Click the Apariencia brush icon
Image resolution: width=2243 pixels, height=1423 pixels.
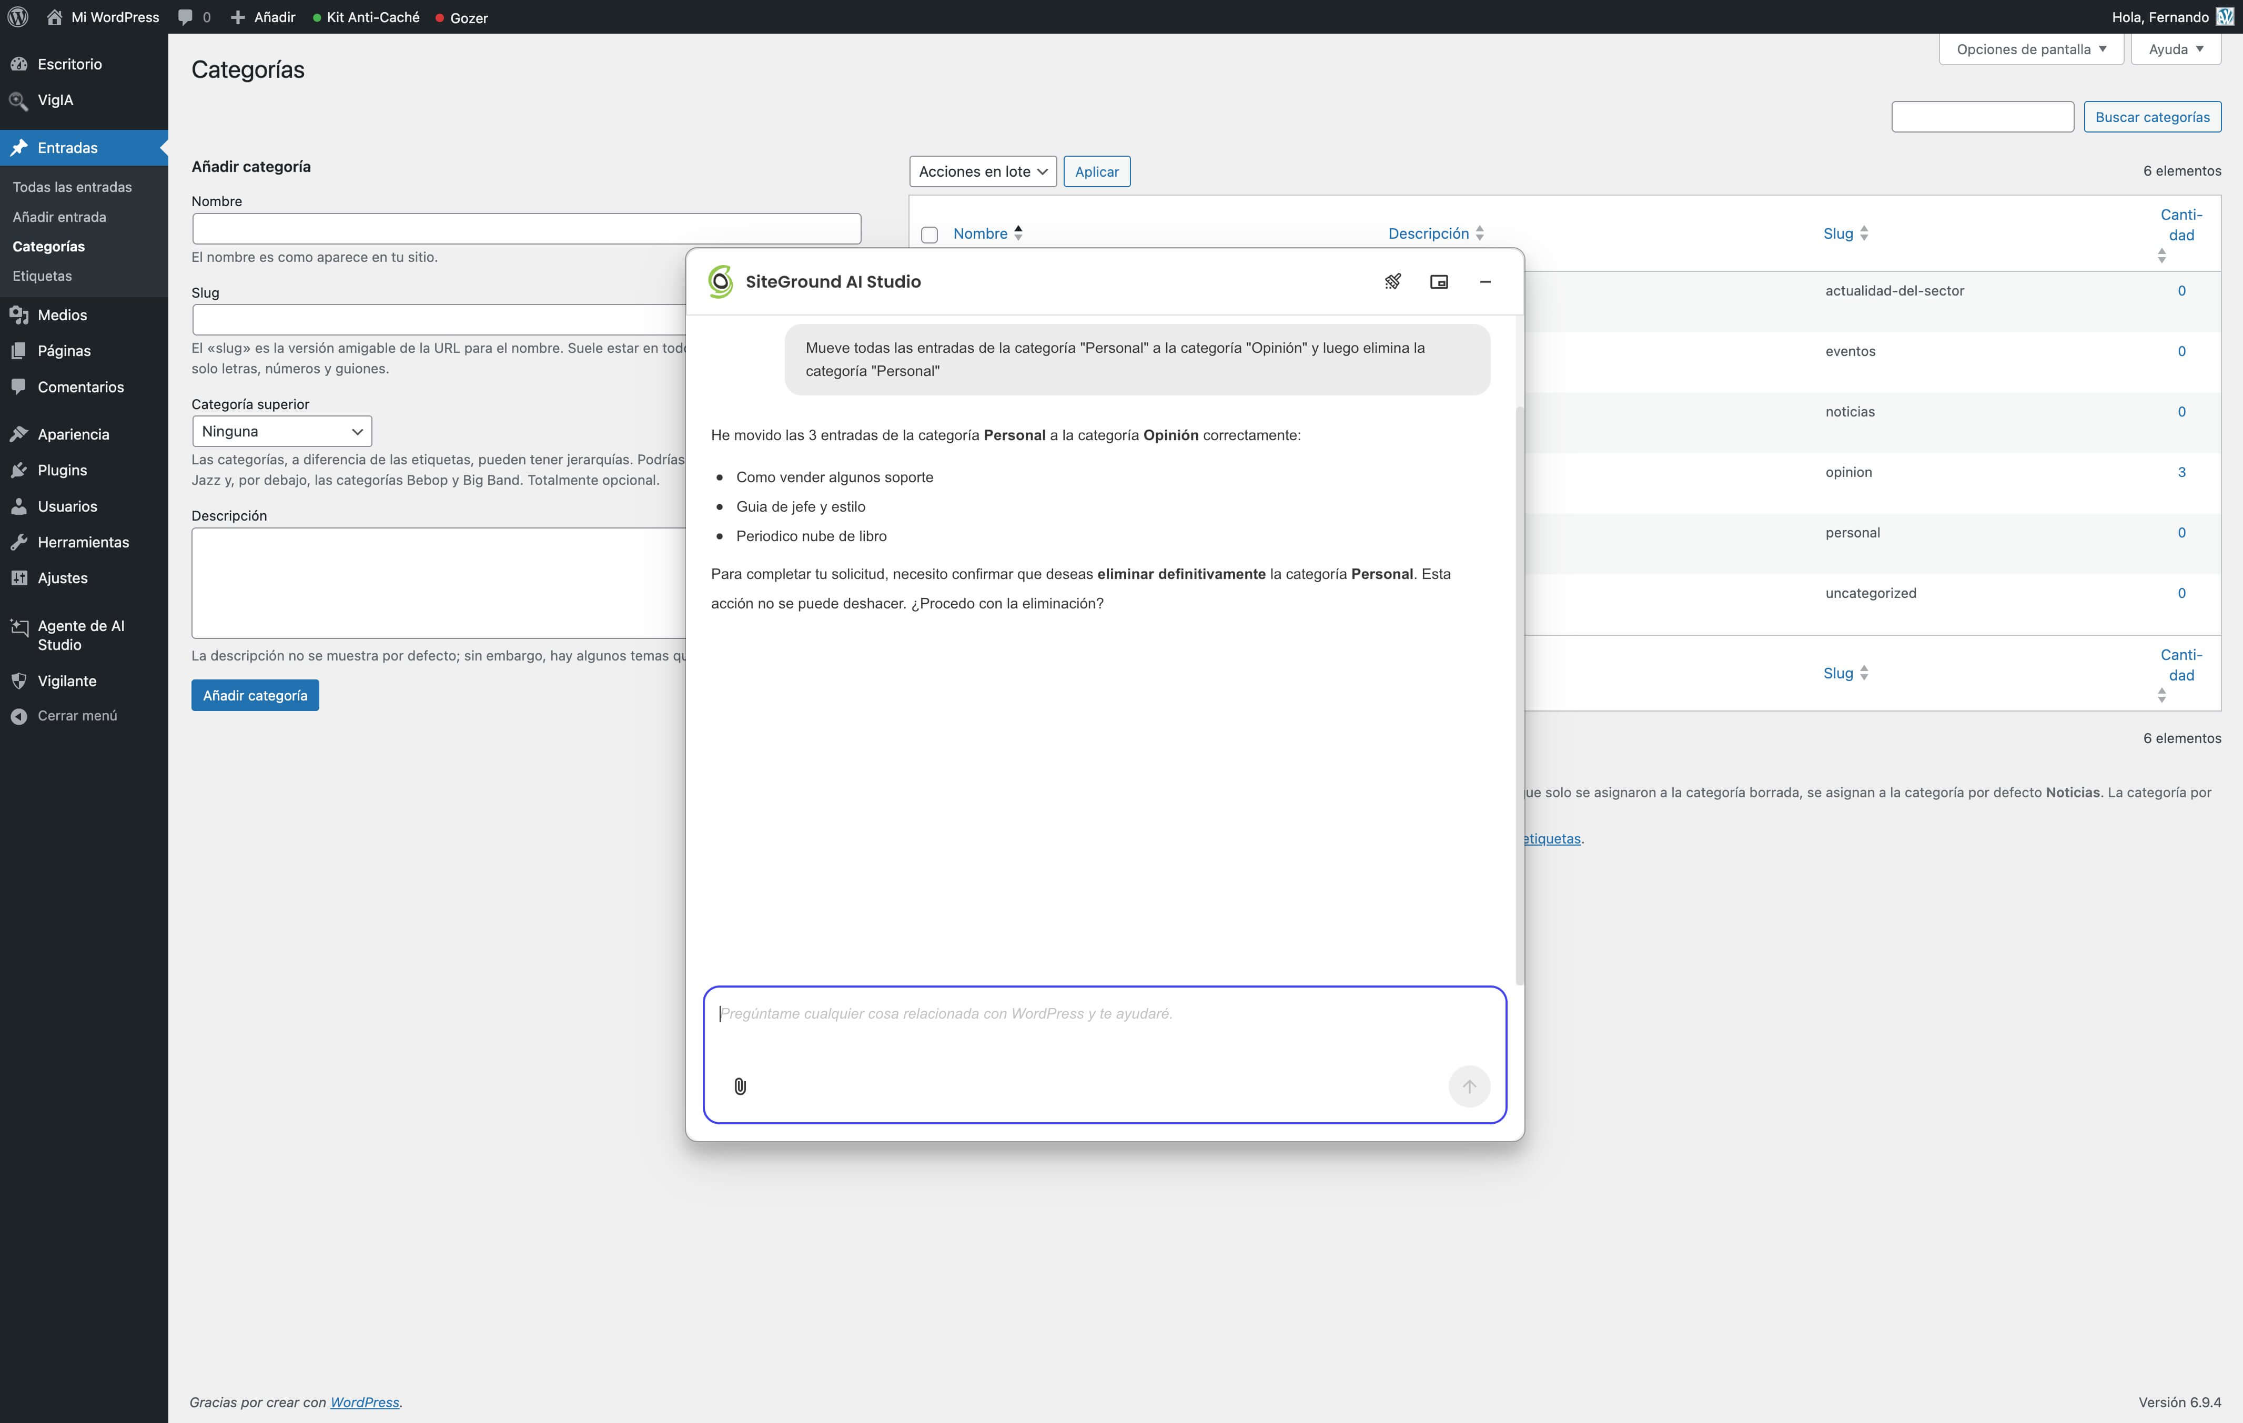coord(18,434)
